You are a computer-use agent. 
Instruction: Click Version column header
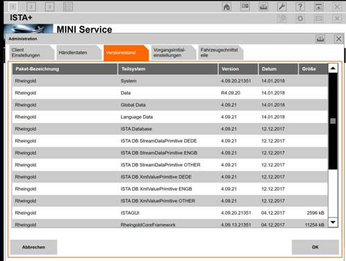pyautogui.click(x=238, y=69)
